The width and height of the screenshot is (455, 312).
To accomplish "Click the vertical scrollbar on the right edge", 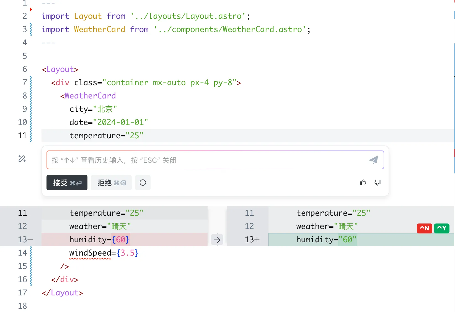I will pyautogui.click(x=454, y=111).
